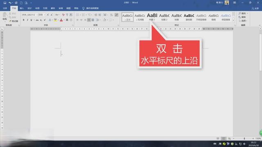
Task: Switch to Read Mode view
Action: 218,138
